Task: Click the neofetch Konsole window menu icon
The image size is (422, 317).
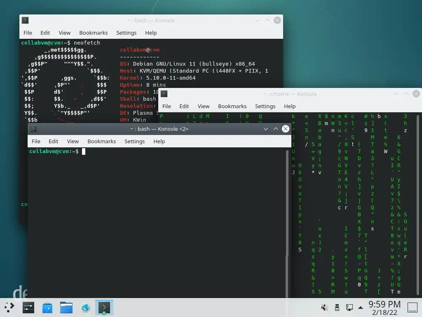Action: coord(25,20)
